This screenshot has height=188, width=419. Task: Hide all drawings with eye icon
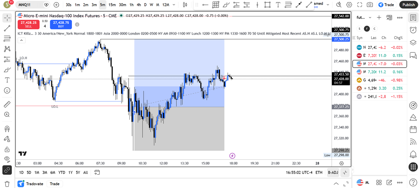7,159
